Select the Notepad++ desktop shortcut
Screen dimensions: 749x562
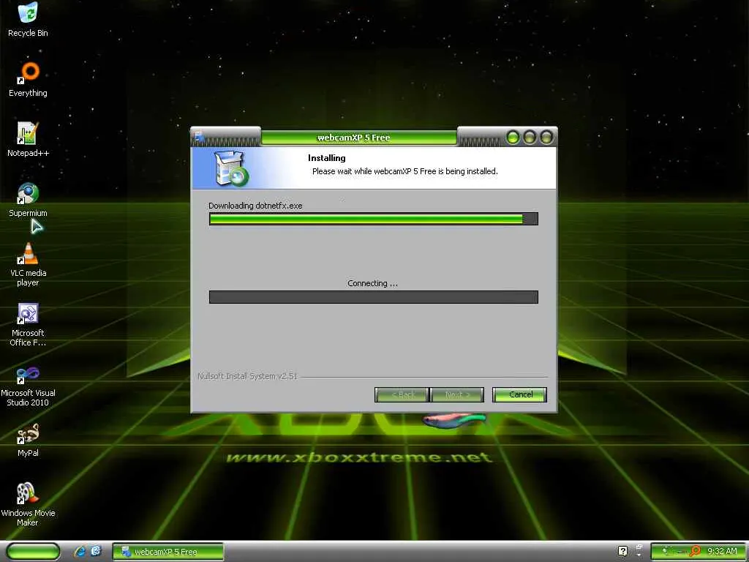[x=28, y=139]
